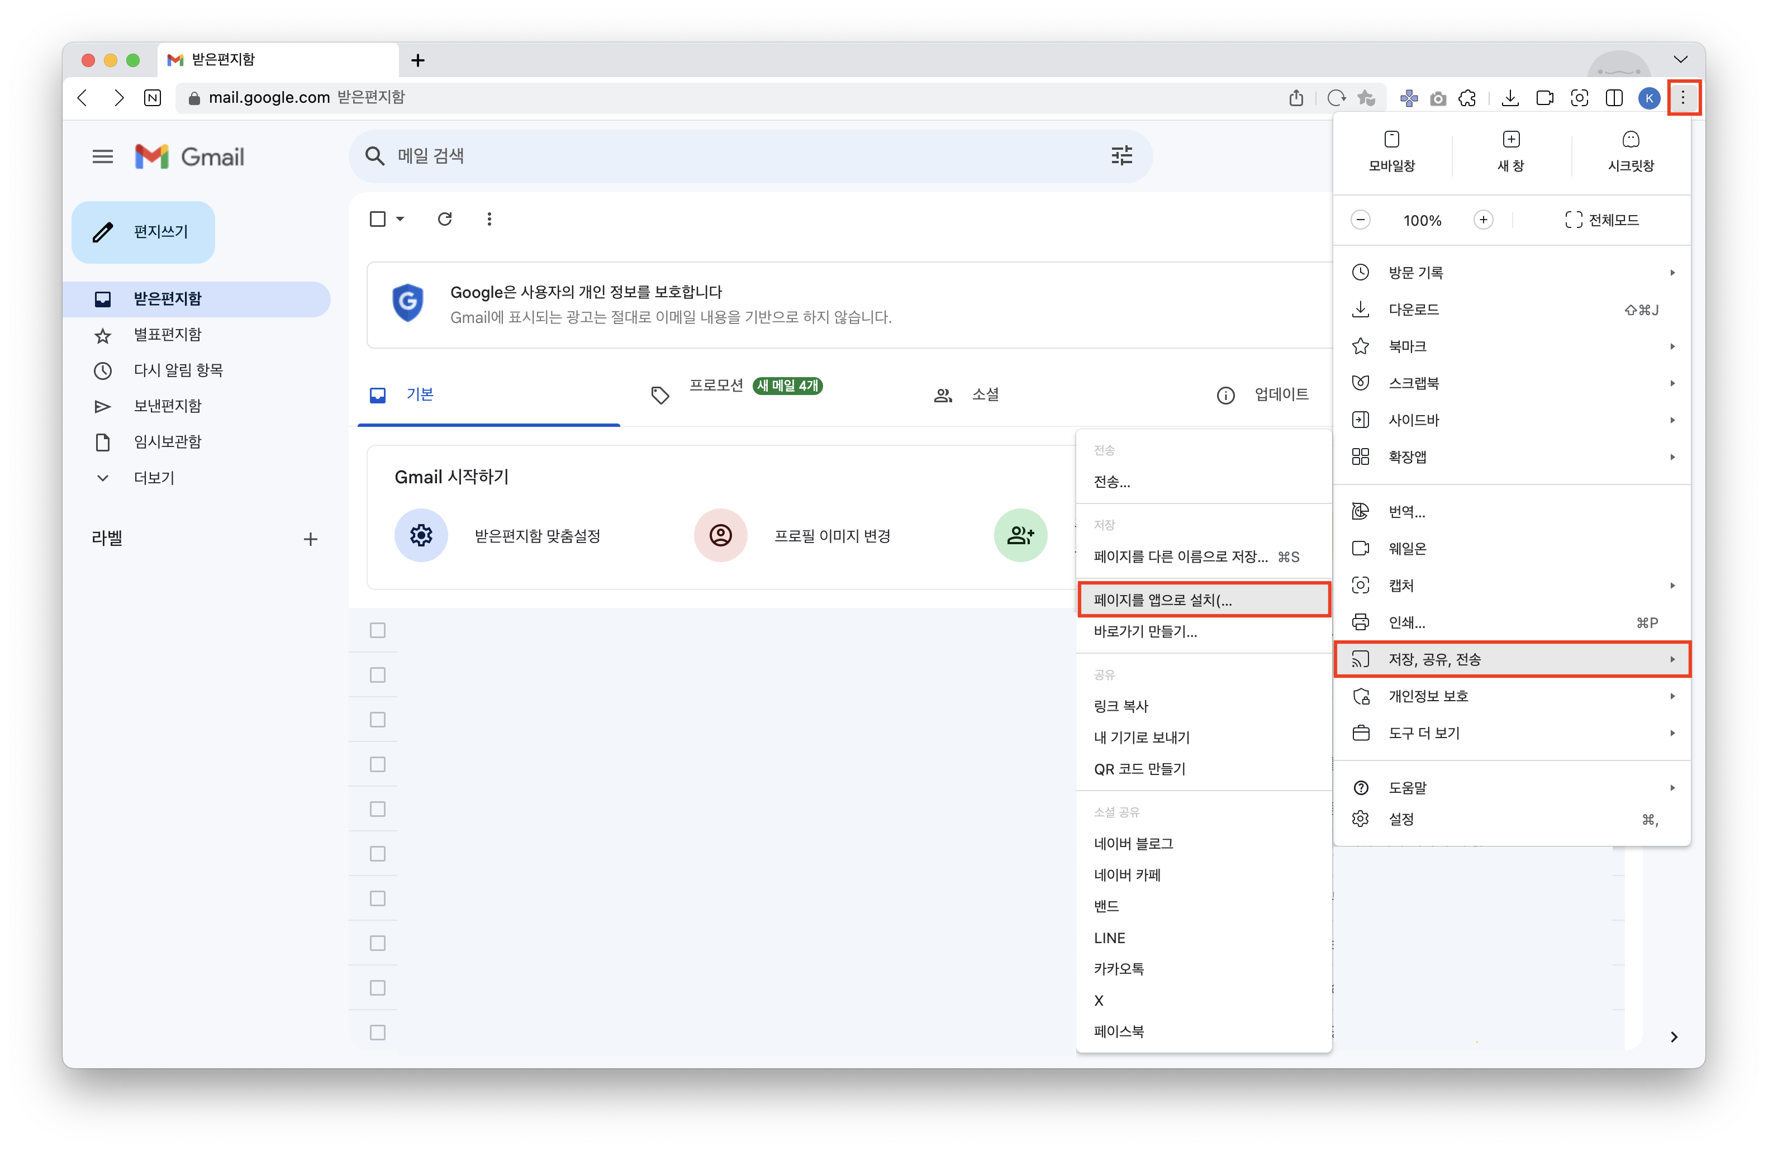1768x1151 pixels.
Task: Click 링크 복사 in the share submenu
Action: click(1121, 706)
